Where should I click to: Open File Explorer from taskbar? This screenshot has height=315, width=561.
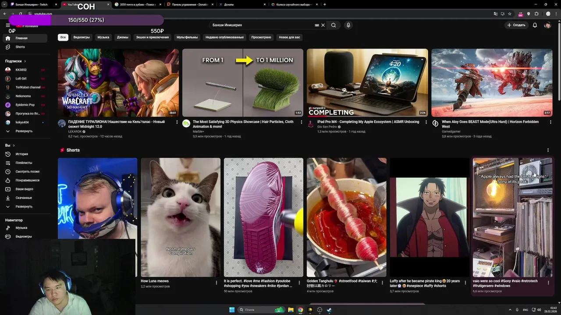(291, 310)
